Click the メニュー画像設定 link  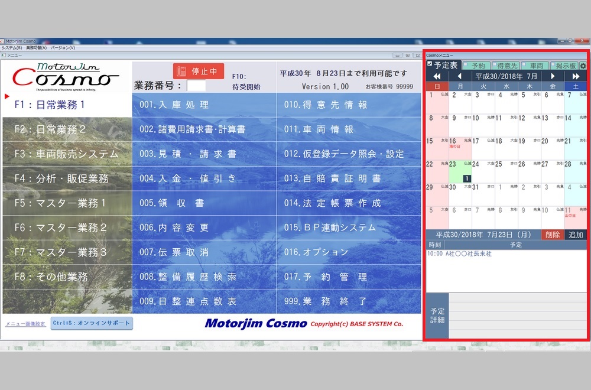[x=25, y=324]
